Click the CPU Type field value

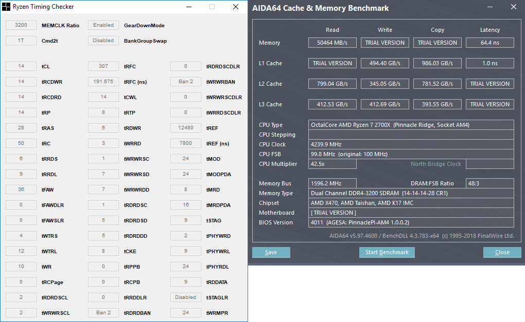(x=411, y=125)
